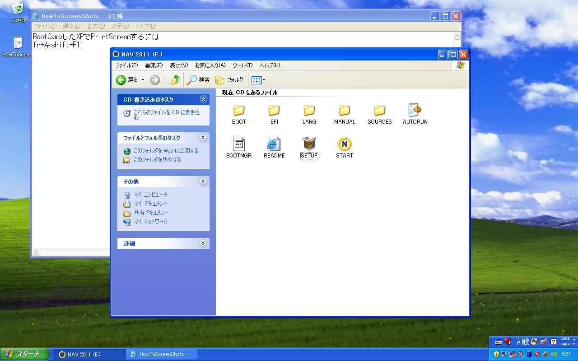Switch to NAV 2011 (E:) taskbar button
Screen dimensions: 578x361
tap(90, 354)
